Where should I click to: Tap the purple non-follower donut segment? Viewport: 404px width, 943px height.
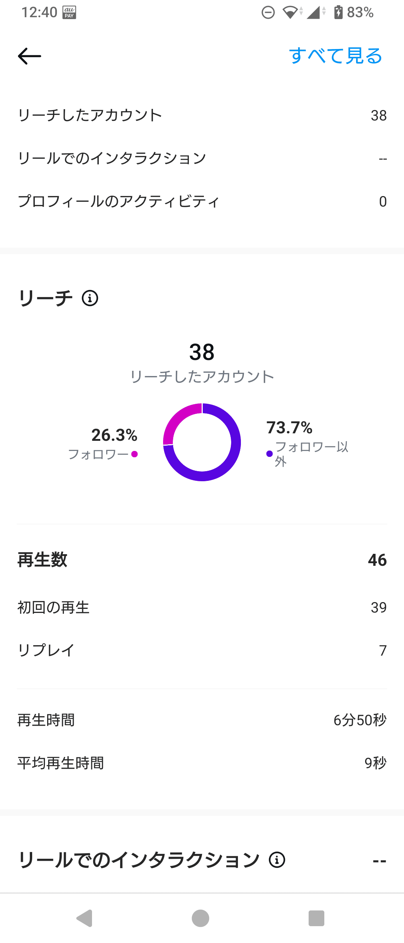click(x=224, y=468)
